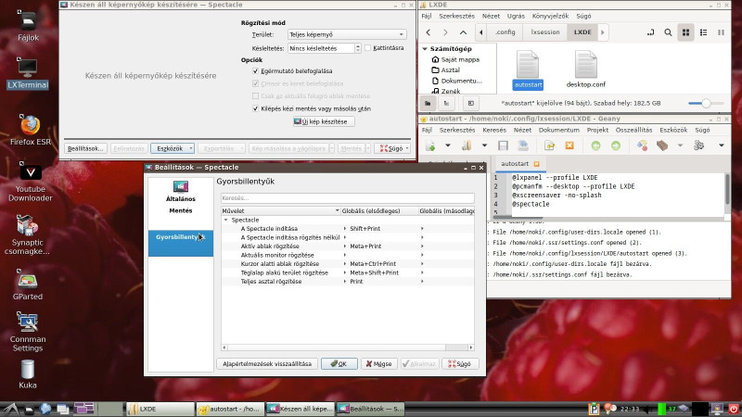Select the desktop.conf file icon
Viewport: 742px width, 417px height.
(x=586, y=69)
